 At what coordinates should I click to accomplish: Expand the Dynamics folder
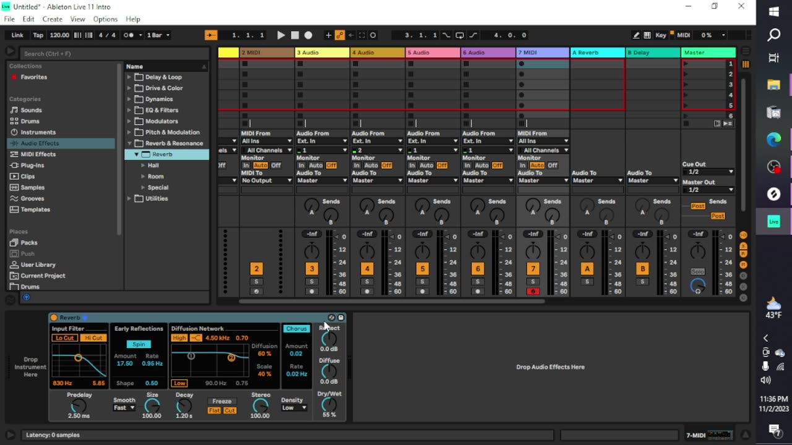(130, 100)
